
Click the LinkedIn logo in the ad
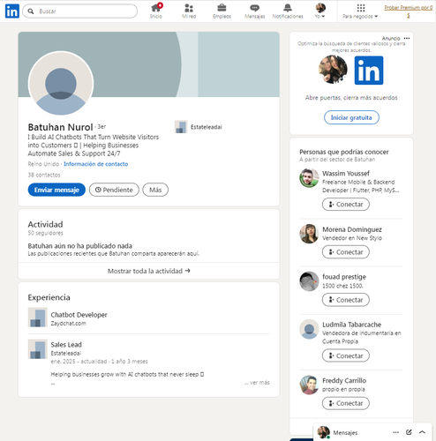click(x=369, y=71)
